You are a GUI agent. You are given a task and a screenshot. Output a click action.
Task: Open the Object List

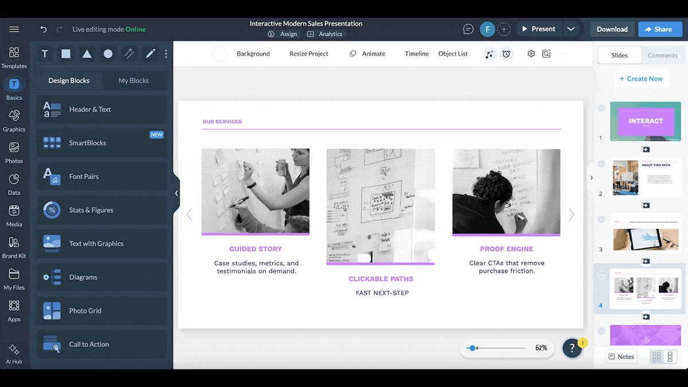click(453, 54)
